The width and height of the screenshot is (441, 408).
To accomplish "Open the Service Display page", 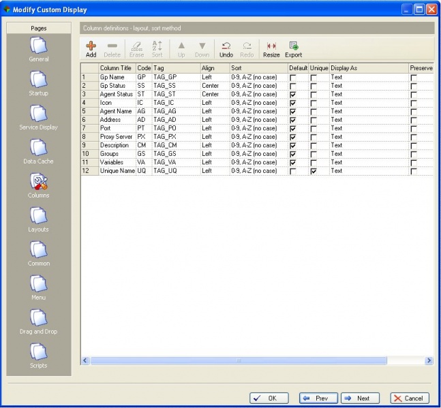I will click(39, 114).
